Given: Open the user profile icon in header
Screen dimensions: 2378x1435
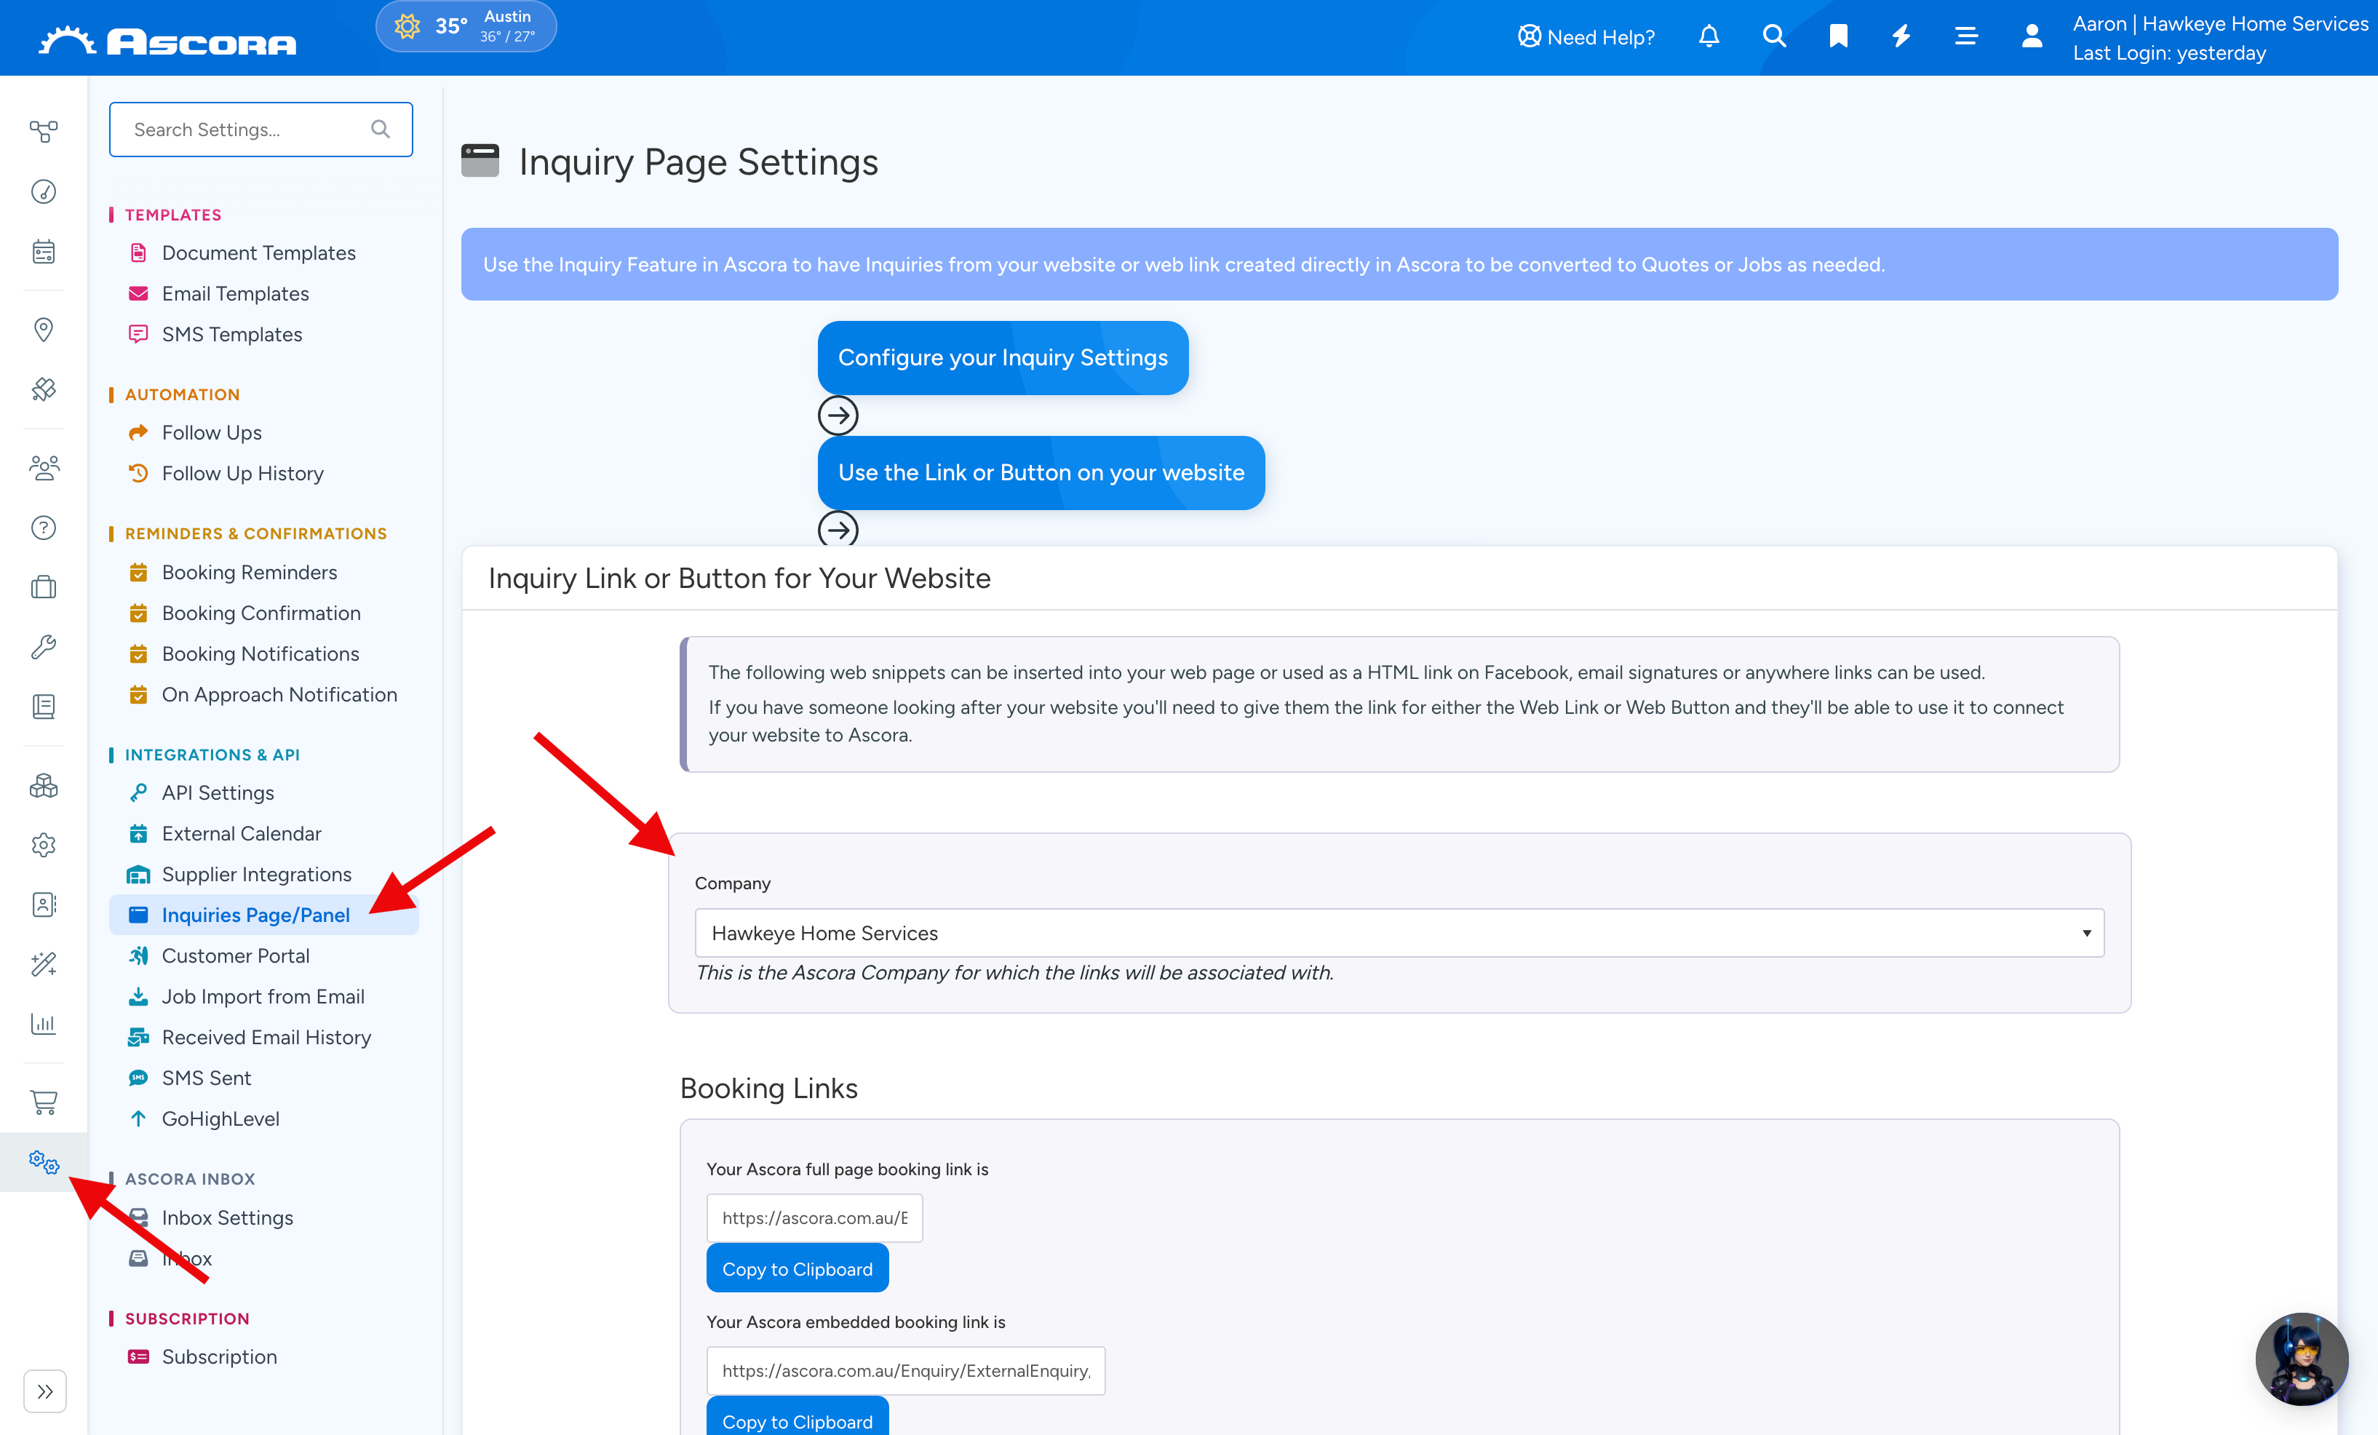Looking at the screenshot, I should 2032,36.
